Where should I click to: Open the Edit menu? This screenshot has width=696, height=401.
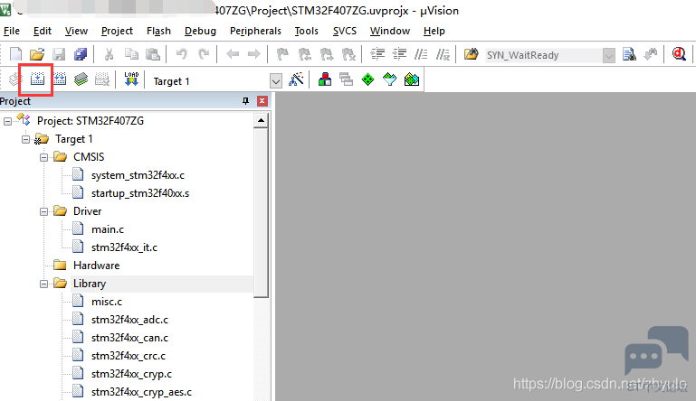coord(43,31)
